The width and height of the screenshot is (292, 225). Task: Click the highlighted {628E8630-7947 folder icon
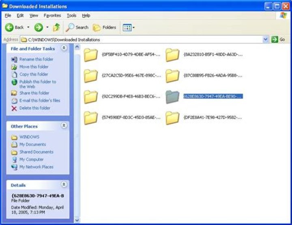pyautogui.click(x=172, y=97)
